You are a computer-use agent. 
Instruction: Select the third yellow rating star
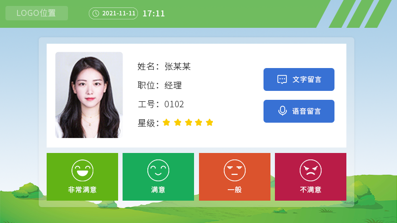(189, 122)
